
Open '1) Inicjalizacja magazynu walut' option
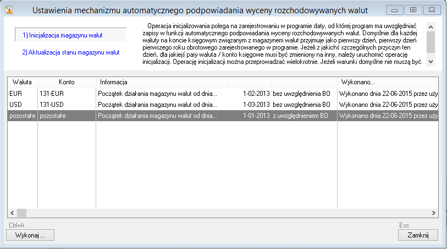click(x=71, y=35)
